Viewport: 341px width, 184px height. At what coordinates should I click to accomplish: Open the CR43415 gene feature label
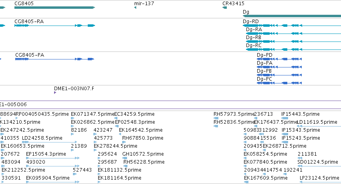tap(233, 4)
